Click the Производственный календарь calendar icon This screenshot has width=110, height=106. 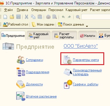tap(68, 72)
